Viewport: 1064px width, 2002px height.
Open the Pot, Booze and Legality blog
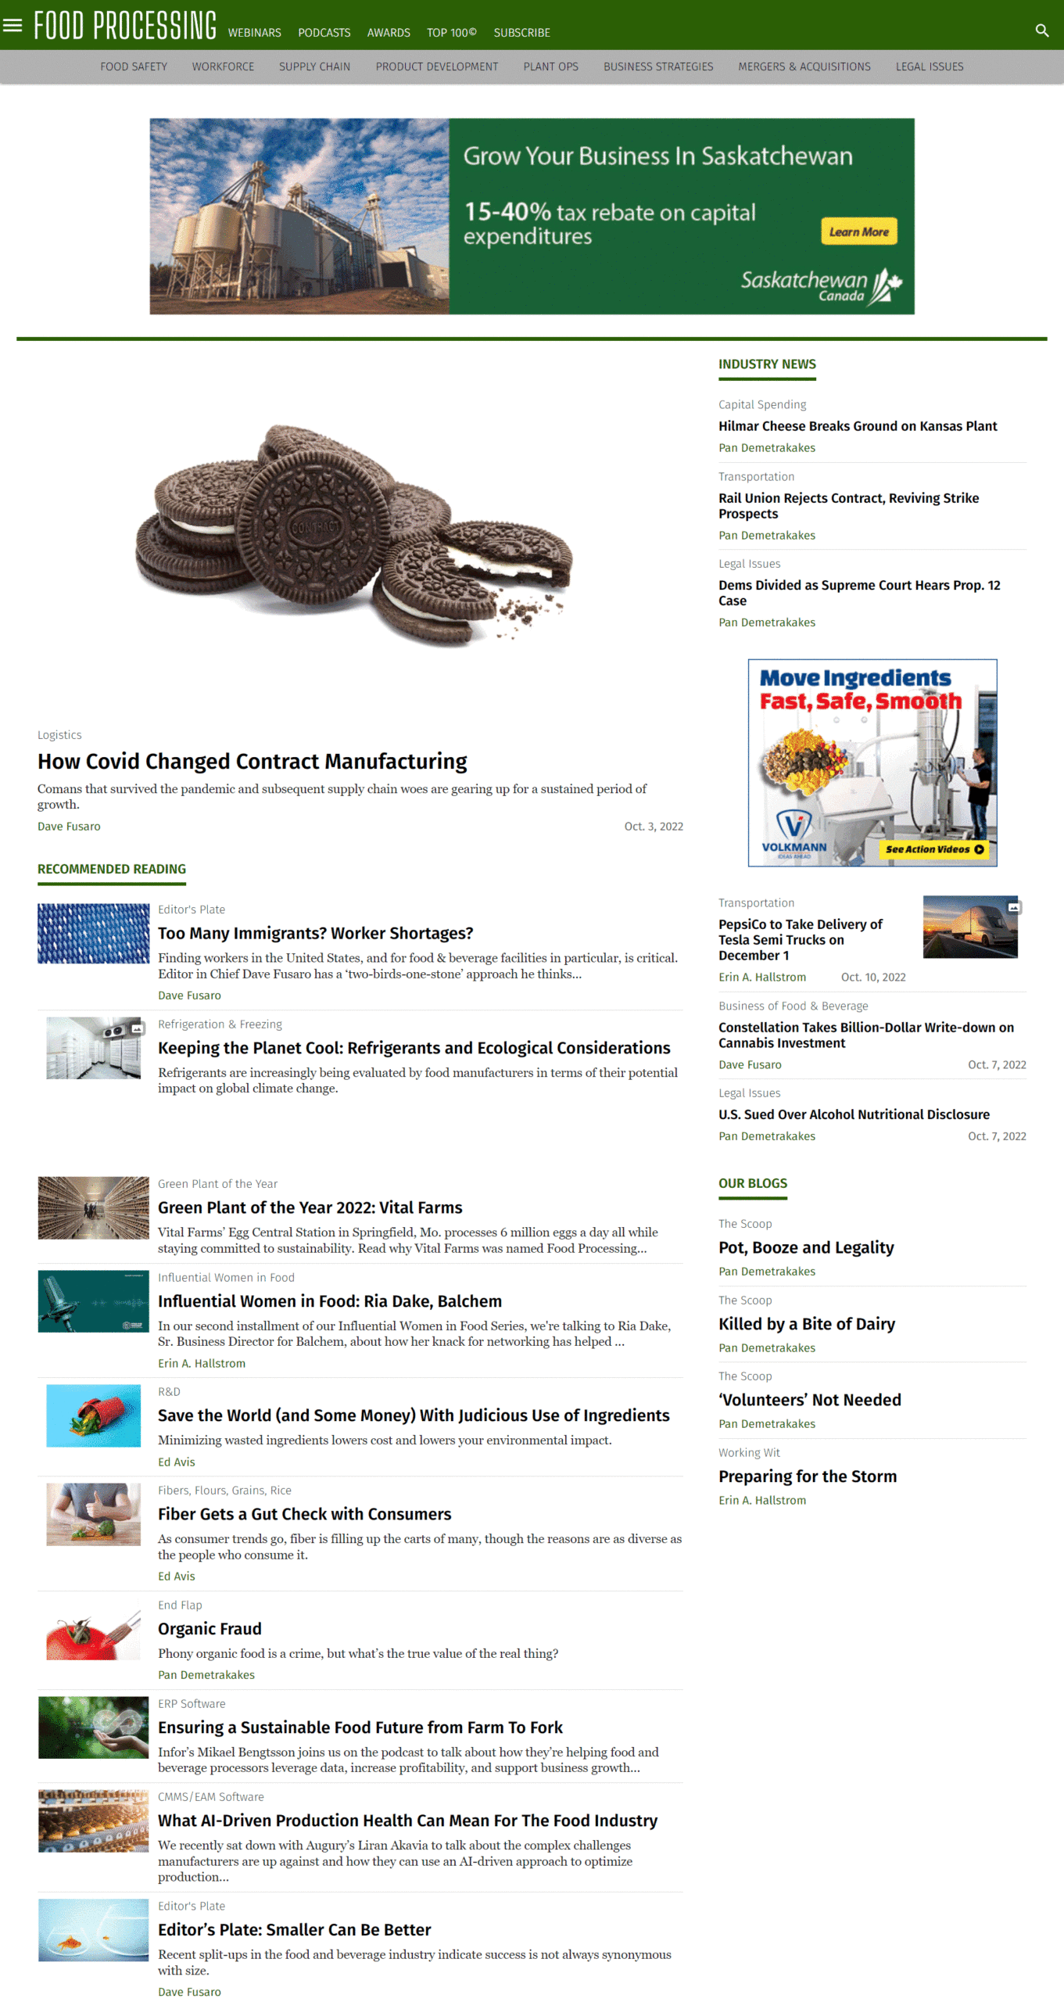coord(806,1247)
